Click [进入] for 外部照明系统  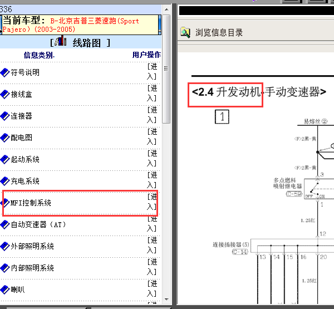pos(153,246)
